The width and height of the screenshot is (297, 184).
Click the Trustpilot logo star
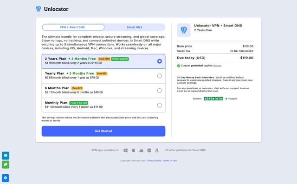pyautogui.click(x=226, y=99)
